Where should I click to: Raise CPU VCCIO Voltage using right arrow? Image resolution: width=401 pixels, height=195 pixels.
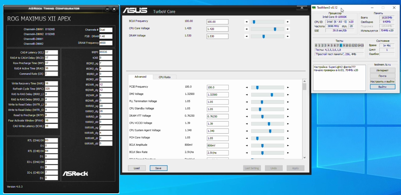point(288,124)
